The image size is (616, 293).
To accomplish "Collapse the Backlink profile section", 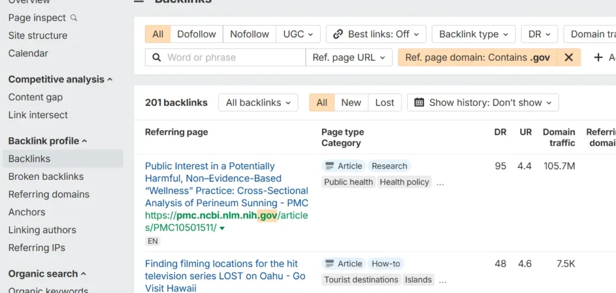I will [48, 141].
